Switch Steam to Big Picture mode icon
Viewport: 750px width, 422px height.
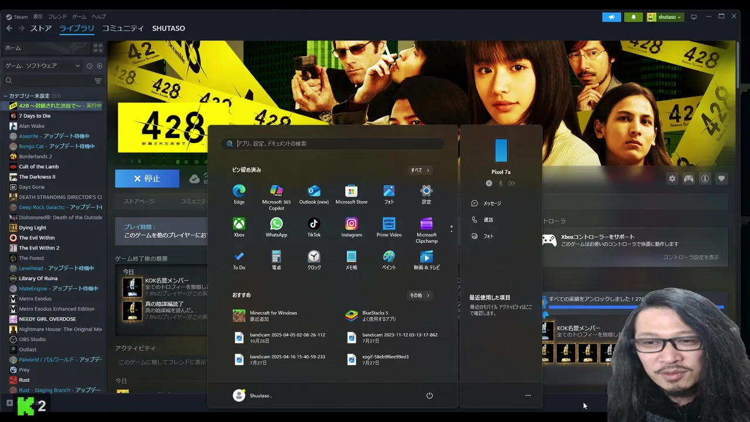(694, 17)
